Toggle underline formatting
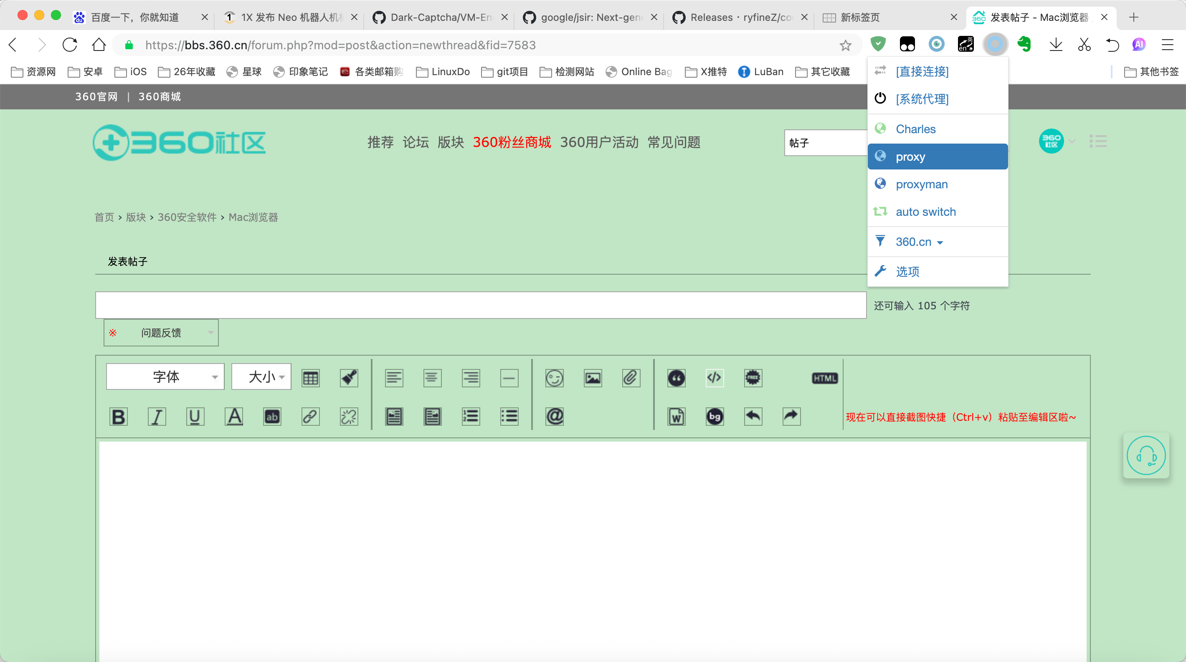 [195, 416]
